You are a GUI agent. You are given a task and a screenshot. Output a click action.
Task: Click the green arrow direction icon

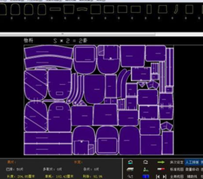161,162
